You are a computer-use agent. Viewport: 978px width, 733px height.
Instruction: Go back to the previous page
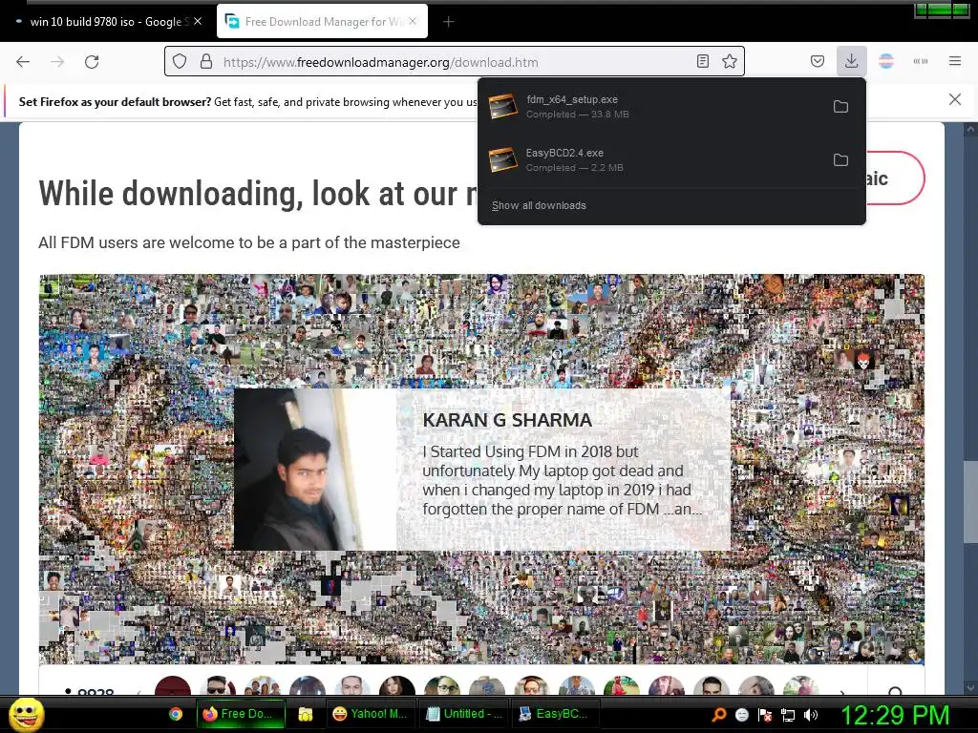point(23,62)
